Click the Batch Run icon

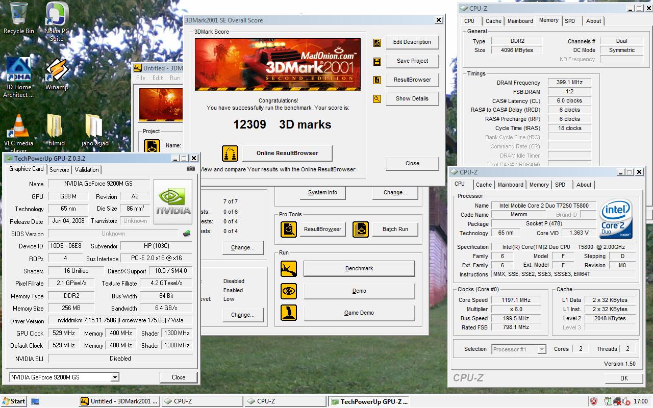361,229
